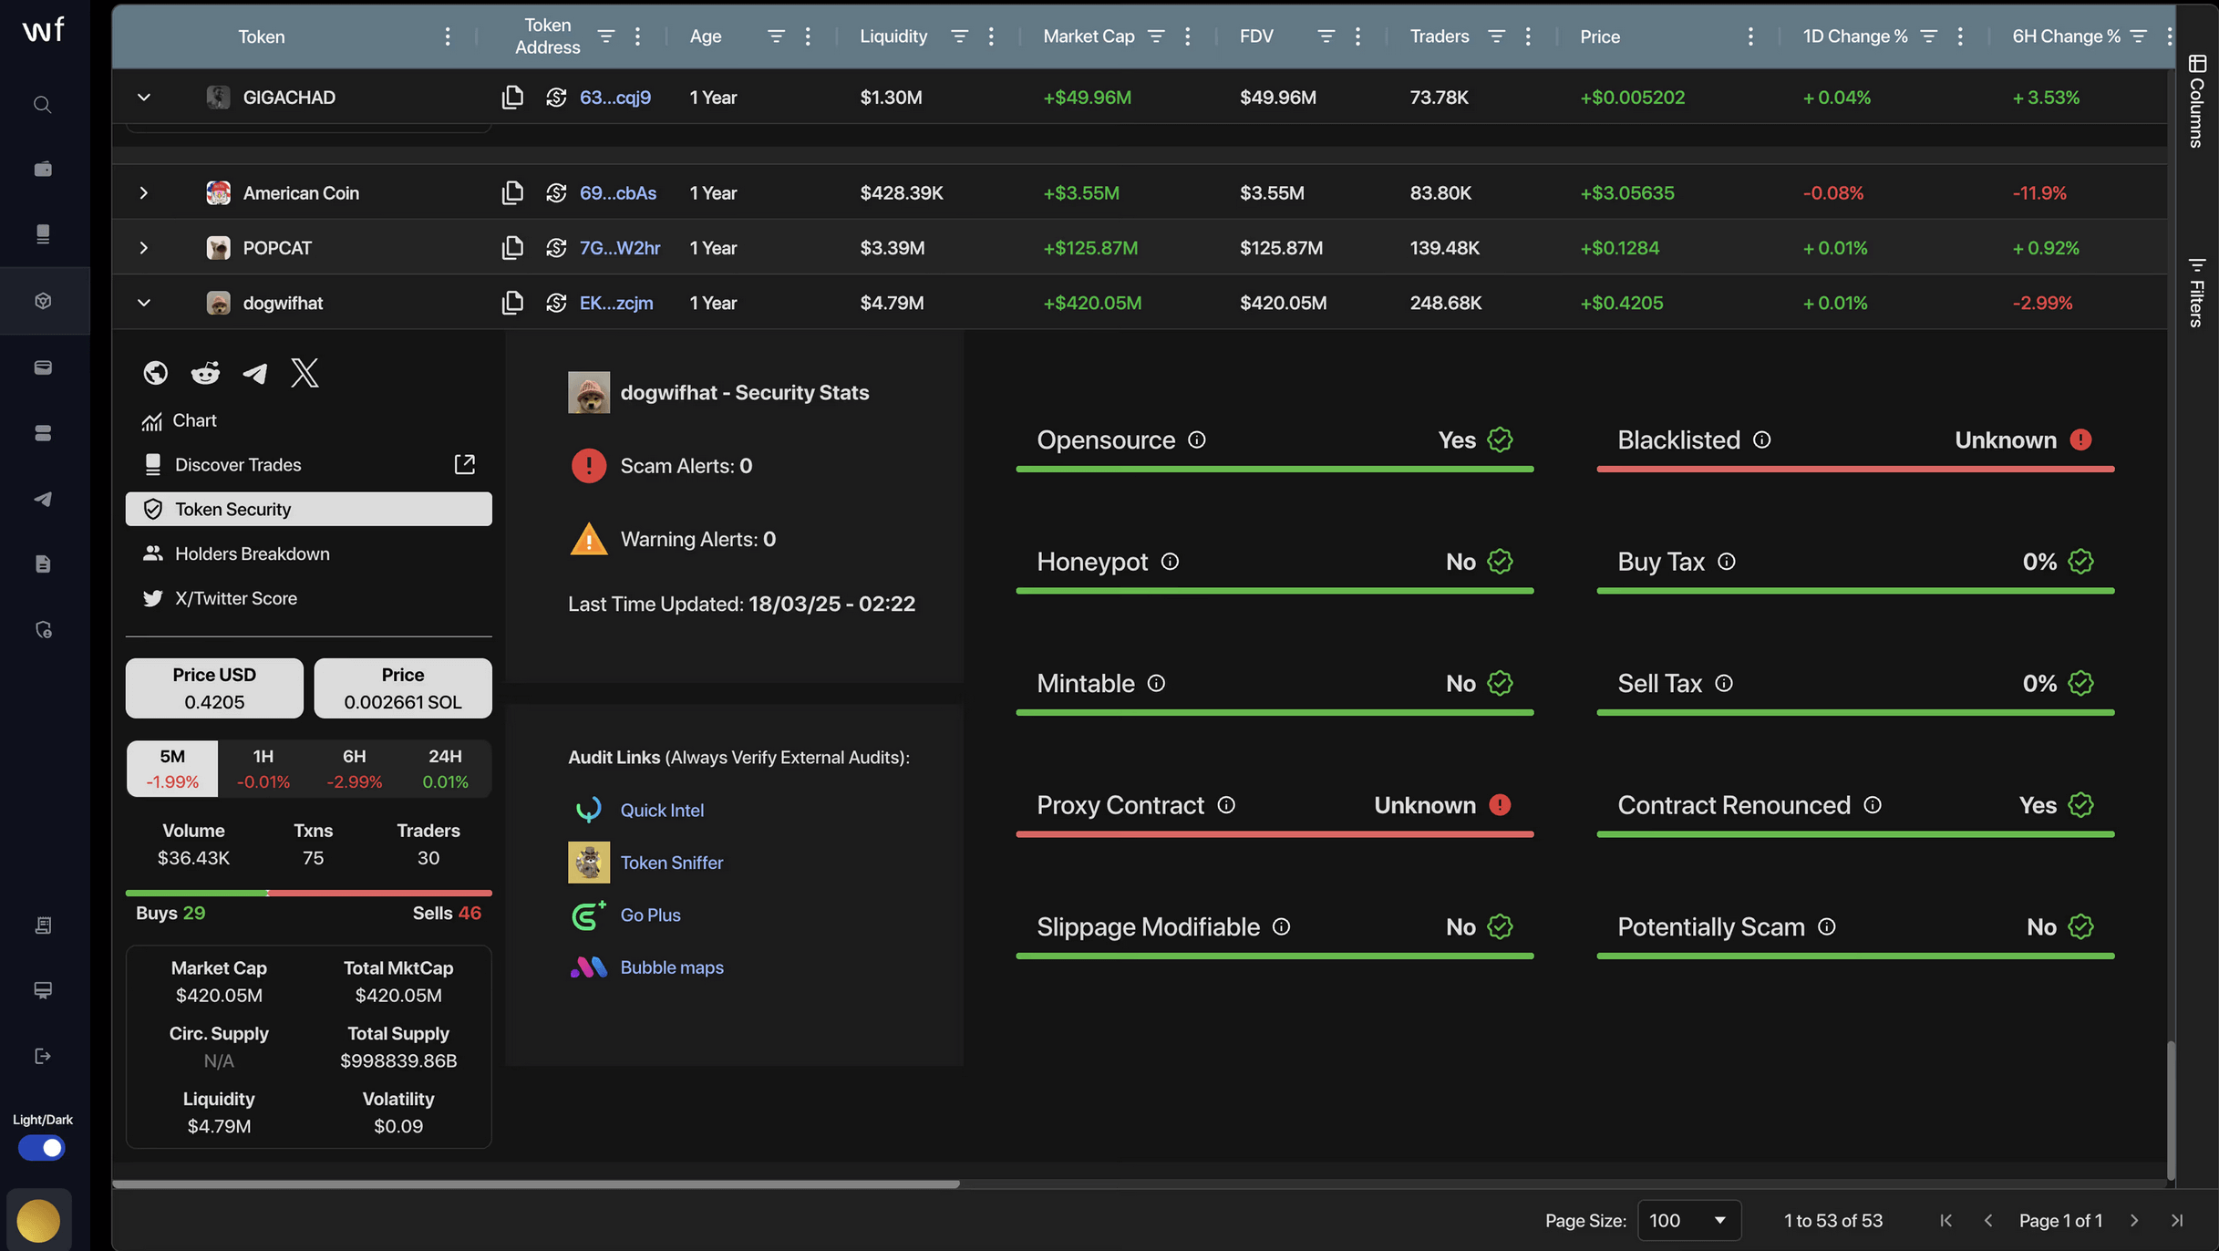Copy the GIGACHAD token address
2219x1251 pixels.
[512, 97]
